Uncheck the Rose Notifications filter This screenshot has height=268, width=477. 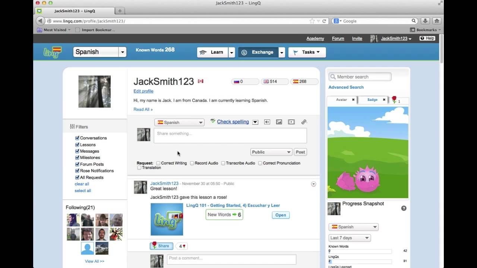point(77,171)
